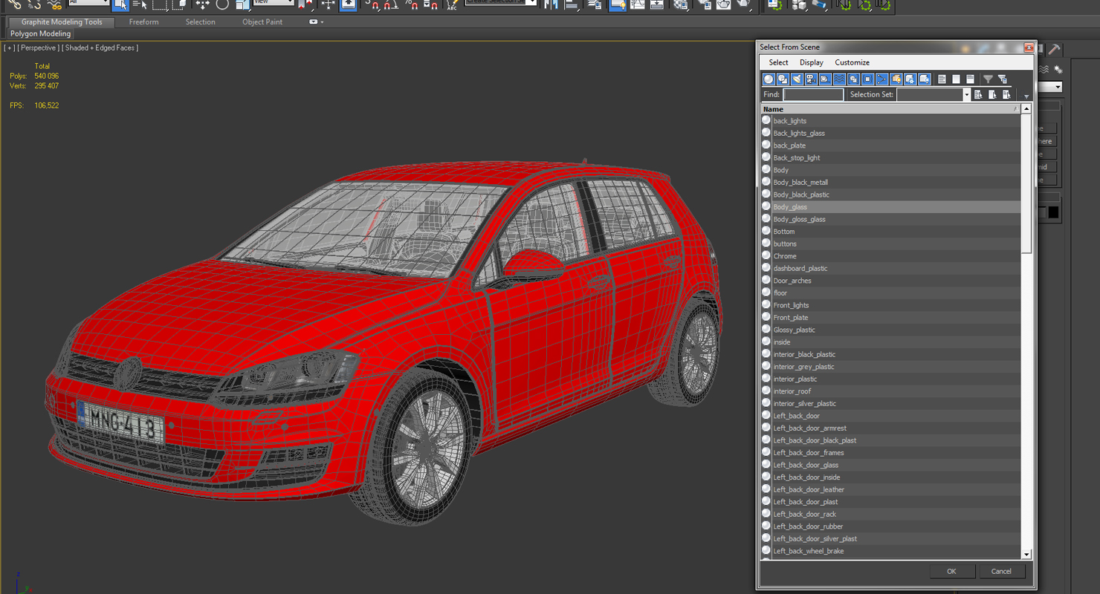The width and height of the screenshot is (1100, 594).
Task: Click the Display All list icon
Action: click(x=942, y=79)
